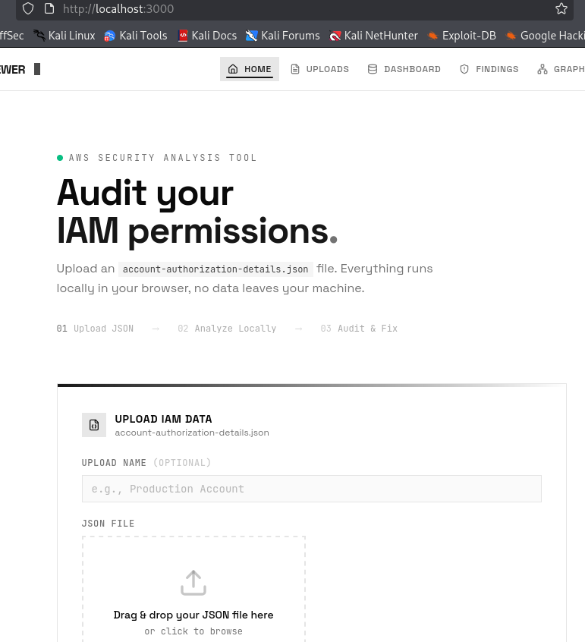585x642 pixels.
Task: Open the Kali Forums bookmark
Action: point(282,36)
